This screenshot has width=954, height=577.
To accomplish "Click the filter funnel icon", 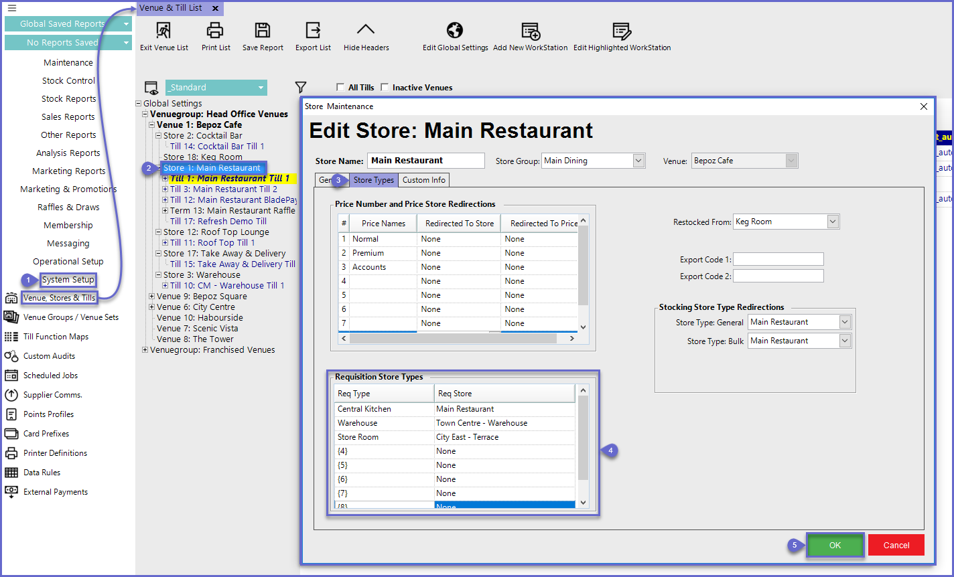I will tap(301, 88).
